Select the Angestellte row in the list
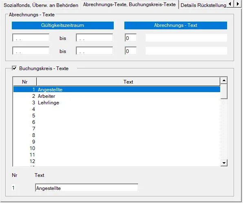Image resolution: width=243 pixels, height=203 pixels. (117, 89)
